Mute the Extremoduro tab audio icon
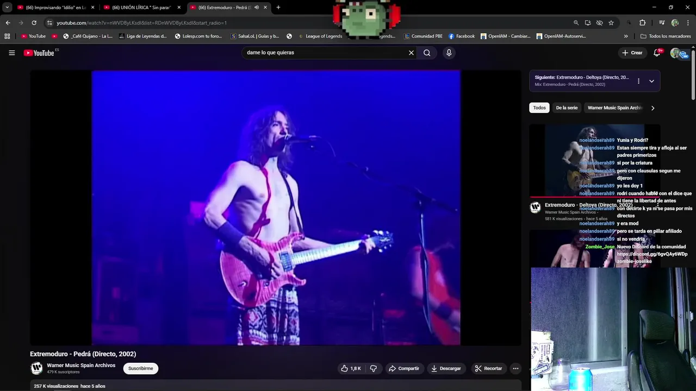Screen dimensions: 696x391 click(257, 8)
